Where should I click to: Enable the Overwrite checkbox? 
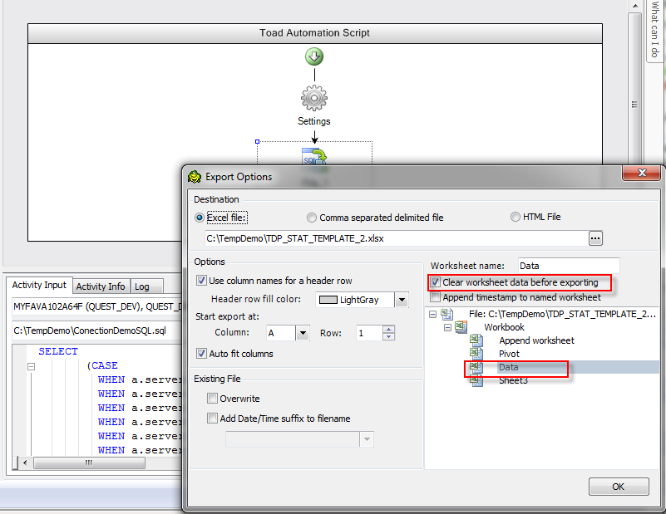click(x=212, y=399)
